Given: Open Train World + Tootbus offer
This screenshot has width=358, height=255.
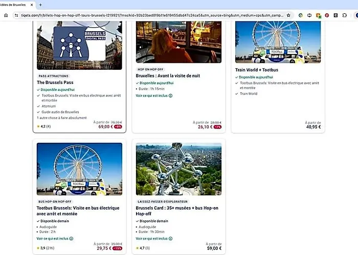Looking at the screenshot, I should pos(257,70).
